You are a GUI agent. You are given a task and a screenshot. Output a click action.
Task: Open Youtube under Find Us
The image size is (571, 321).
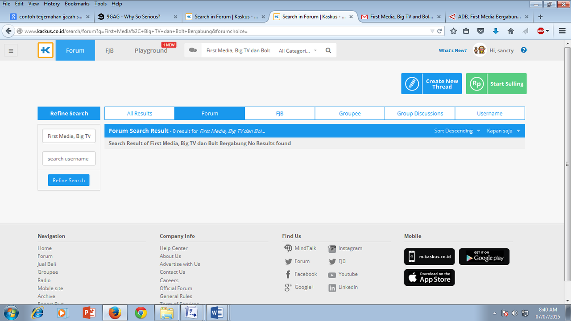(343, 274)
